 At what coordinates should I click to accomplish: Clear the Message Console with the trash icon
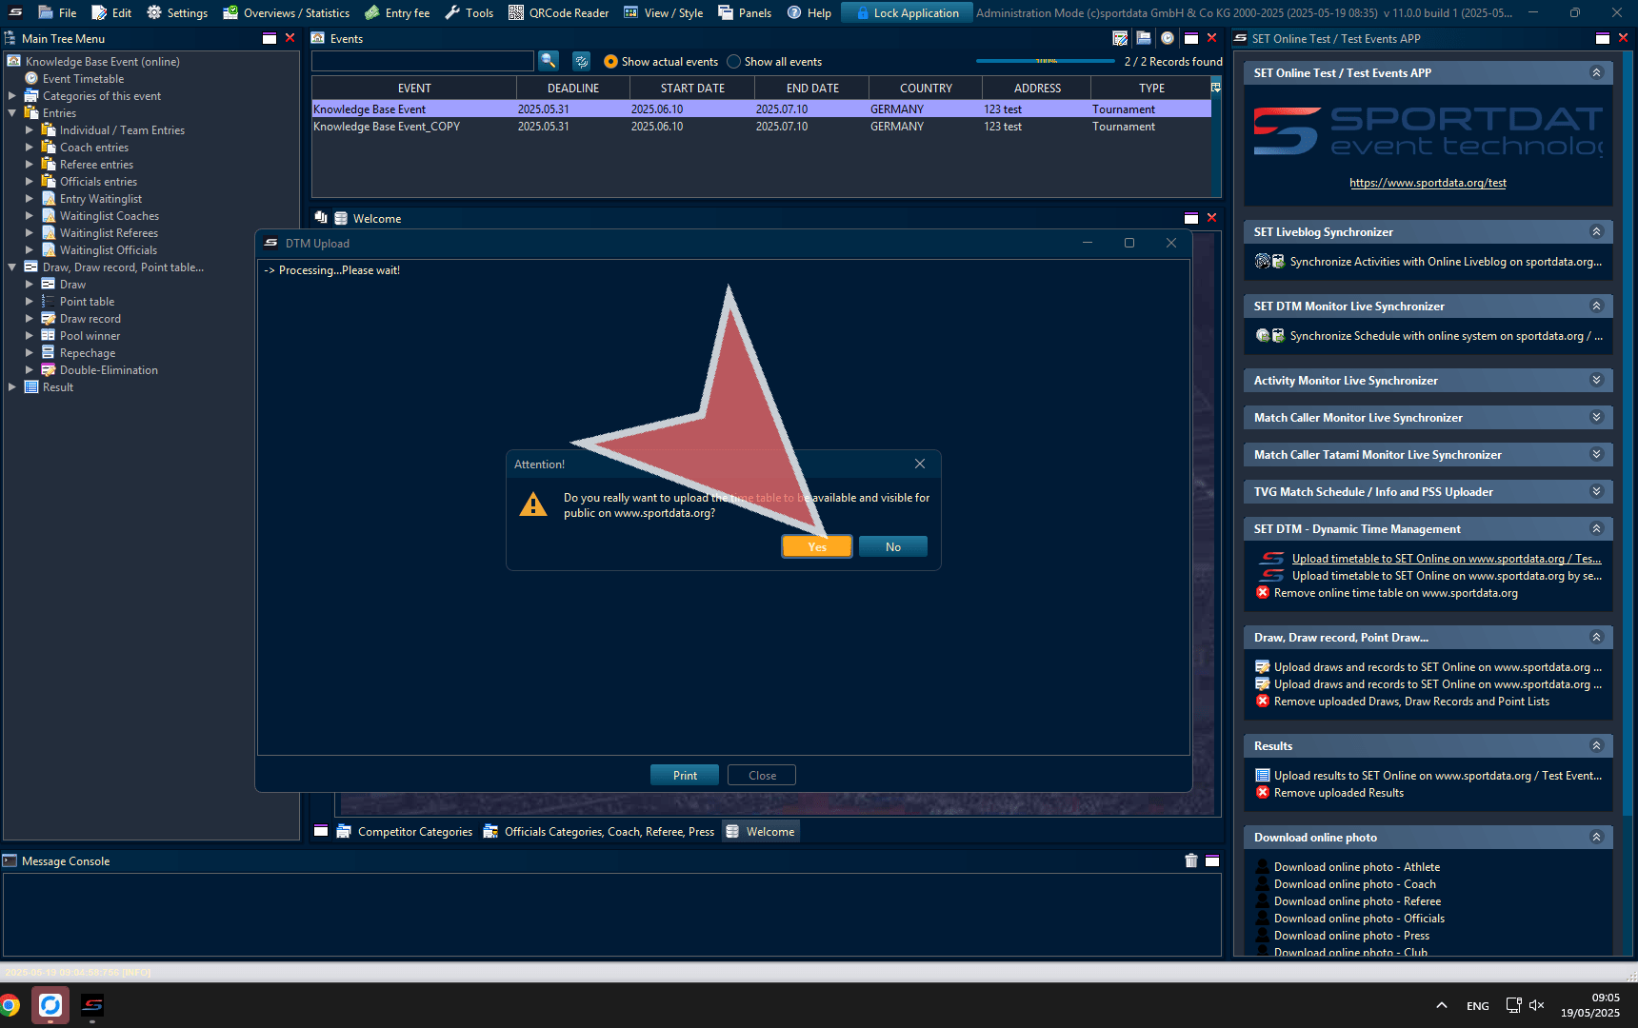point(1190,860)
